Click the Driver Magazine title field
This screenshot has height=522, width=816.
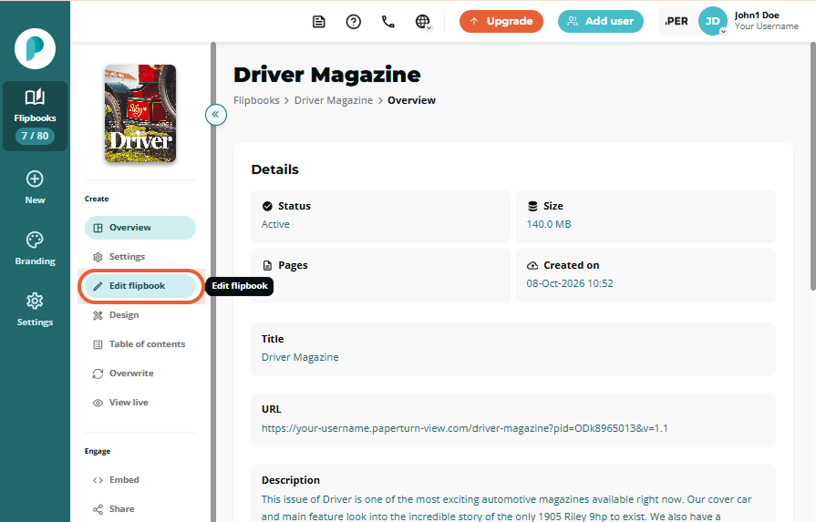(x=512, y=350)
